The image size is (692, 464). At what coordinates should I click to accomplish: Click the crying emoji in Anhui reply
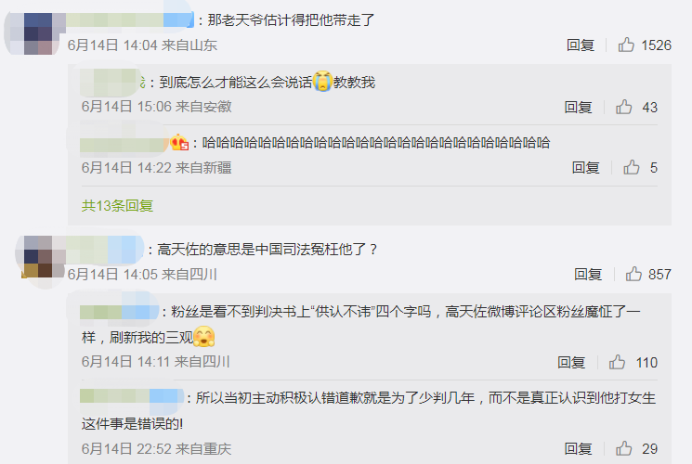pyautogui.click(x=322, y=81)
